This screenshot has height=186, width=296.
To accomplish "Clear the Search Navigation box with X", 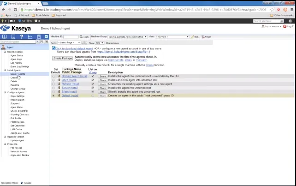I will 37,42.
